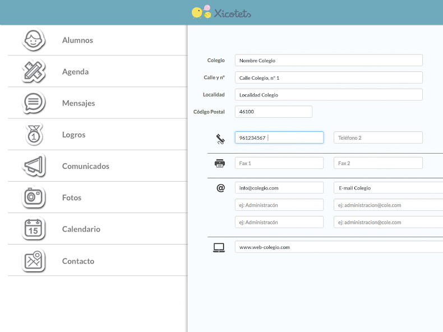This screenshot has width=443, height=332.
Task: Click the Colegio form label
Action: pyautogui.click(x=216, y=60)
